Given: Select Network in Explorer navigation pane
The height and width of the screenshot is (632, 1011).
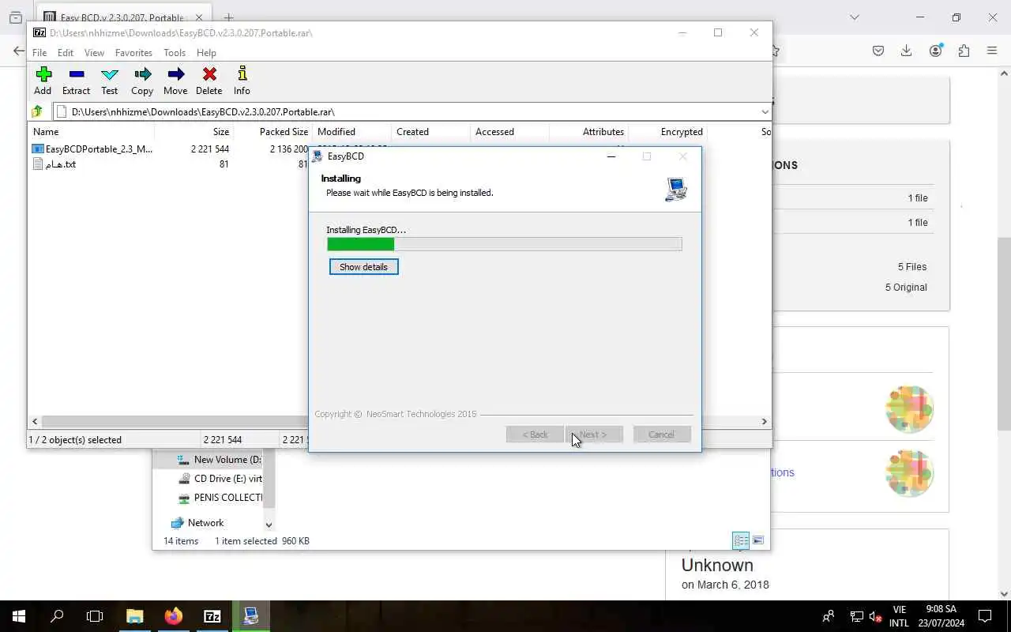Looking at the screenshot, I should (x=197, y=523).
